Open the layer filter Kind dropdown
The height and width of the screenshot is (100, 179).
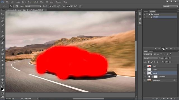click(148, 54)
